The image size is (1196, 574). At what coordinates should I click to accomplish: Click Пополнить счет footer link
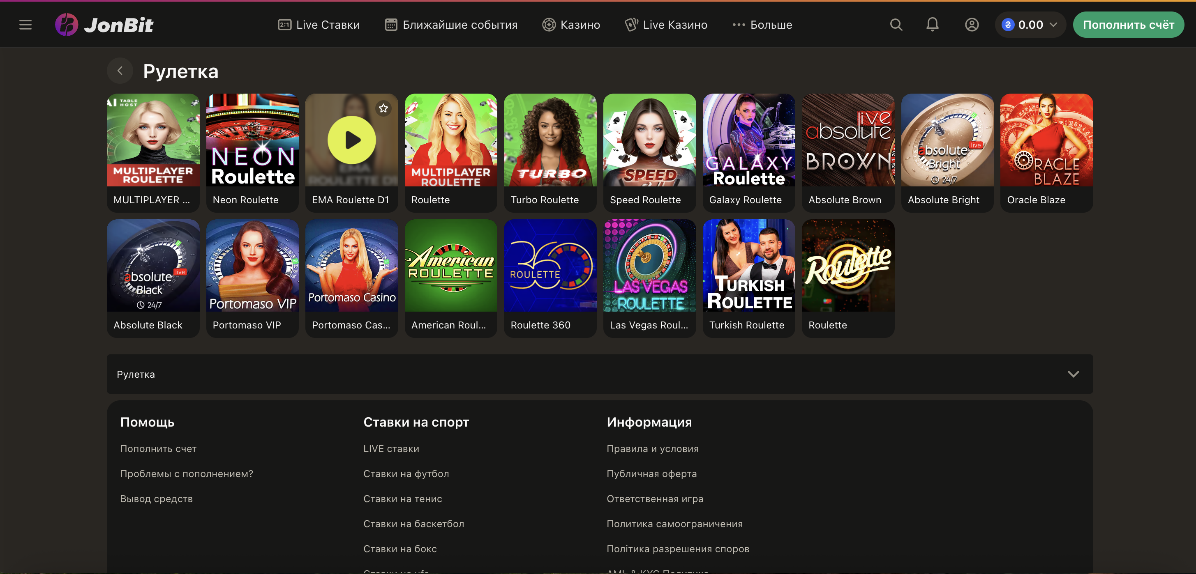(158, 448)
